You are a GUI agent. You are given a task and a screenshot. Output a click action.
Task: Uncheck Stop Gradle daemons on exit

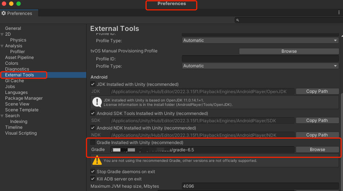click(93, 171)
